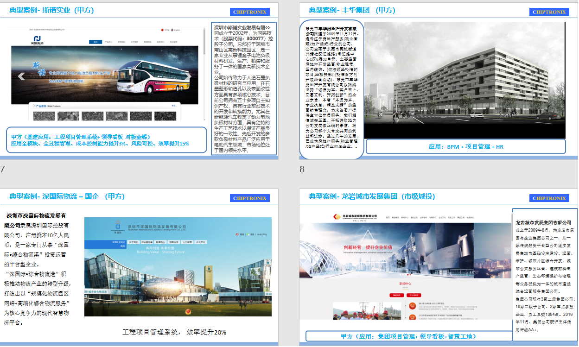Click slide number 7
This screenshot has width=579, height=347.
pos(2,169)
